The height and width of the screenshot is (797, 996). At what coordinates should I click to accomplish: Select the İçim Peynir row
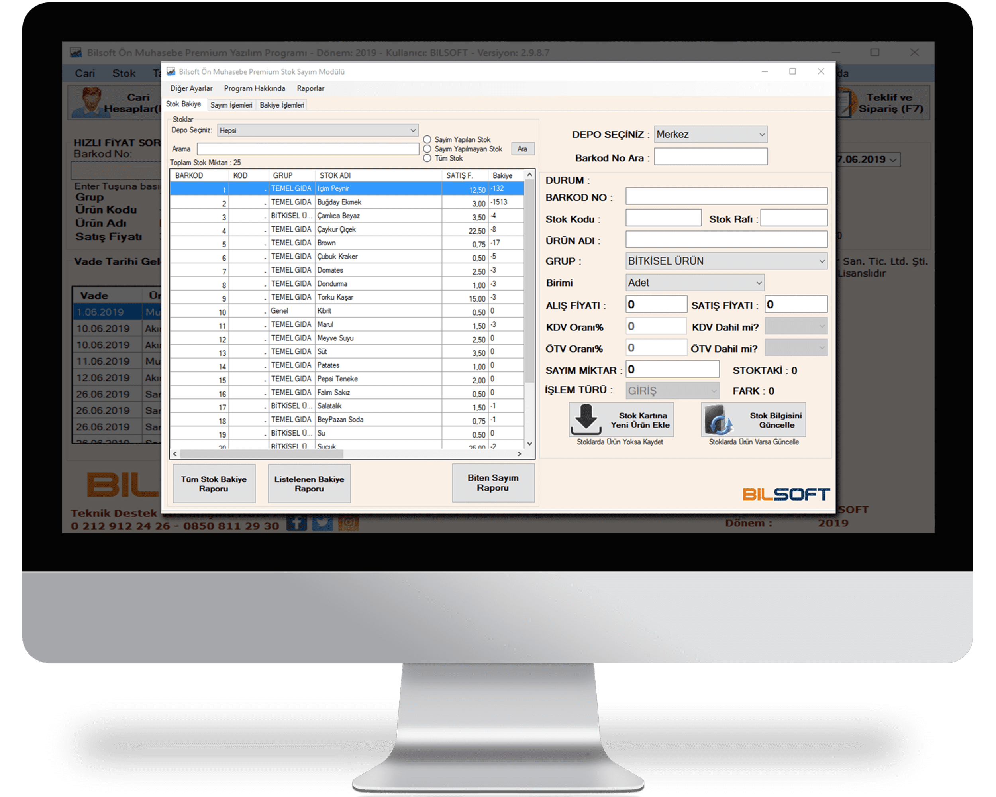tap(347, 189)
